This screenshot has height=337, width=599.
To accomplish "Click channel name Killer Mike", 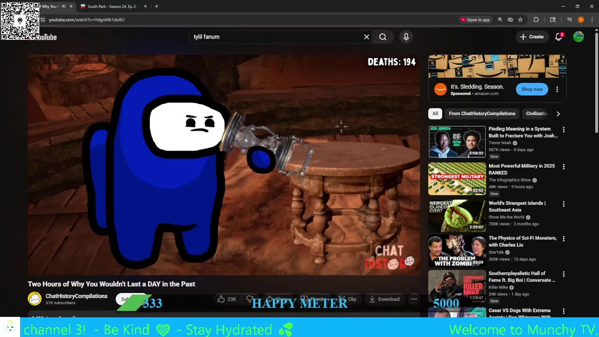I will point(498,287).
